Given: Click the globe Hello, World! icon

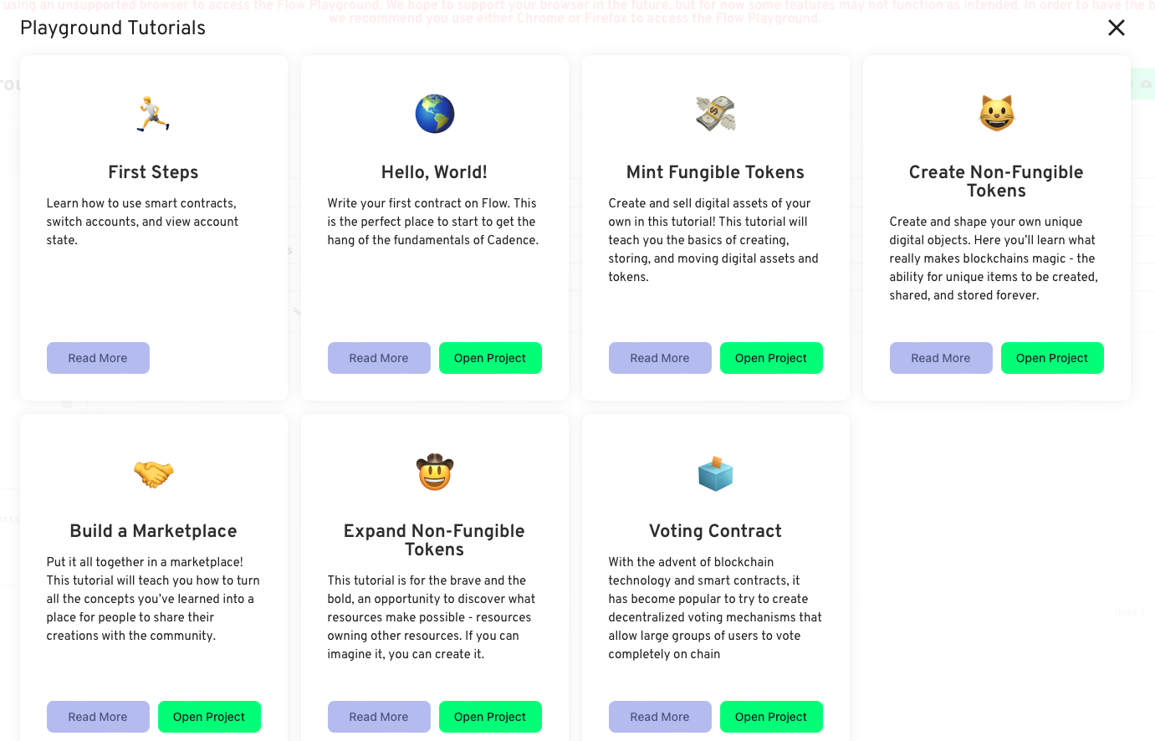Looking at the screenshot, I should tap(435, 114).
